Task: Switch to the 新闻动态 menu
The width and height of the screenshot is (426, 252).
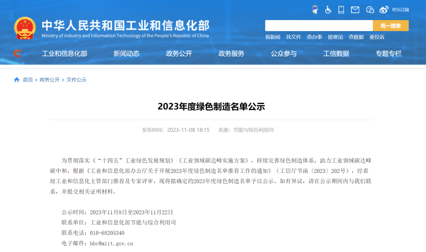Action: click(x=126, y=54)
